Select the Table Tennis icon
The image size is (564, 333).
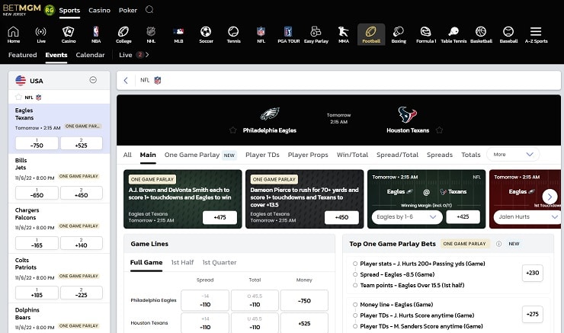click(x=453, y=34)
